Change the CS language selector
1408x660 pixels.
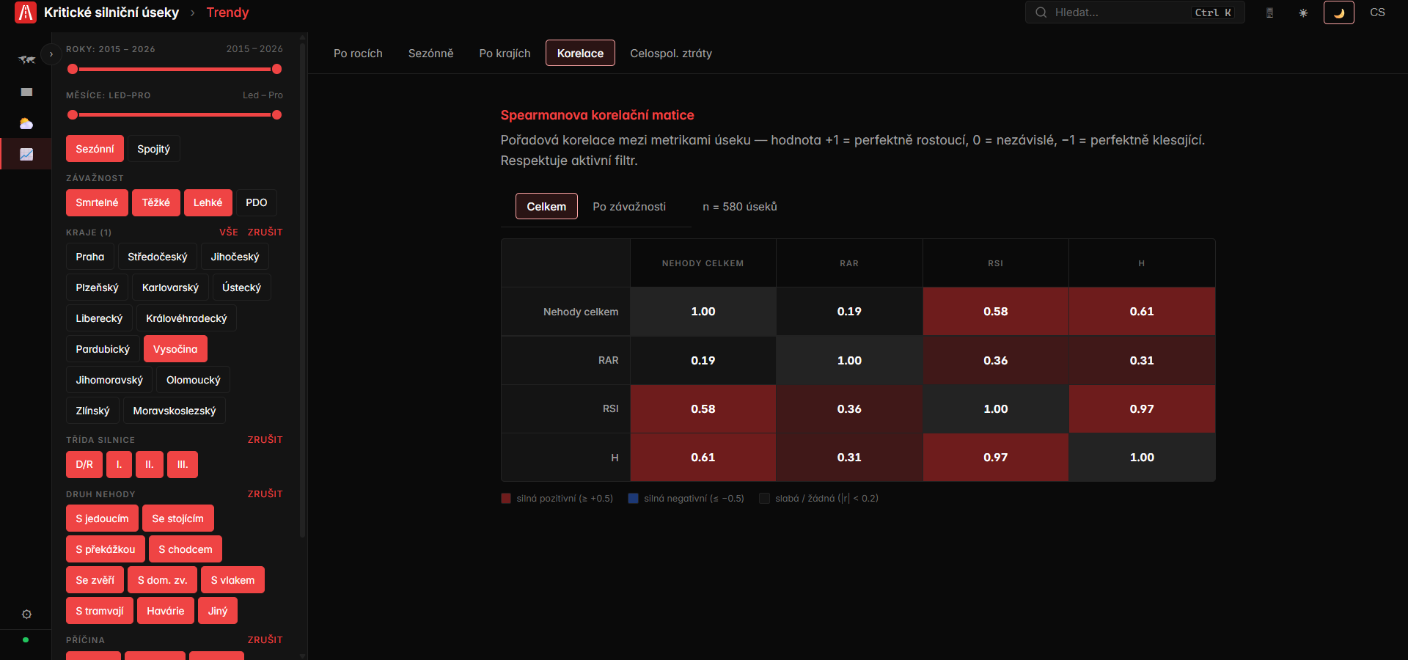tap(1377, 12)
